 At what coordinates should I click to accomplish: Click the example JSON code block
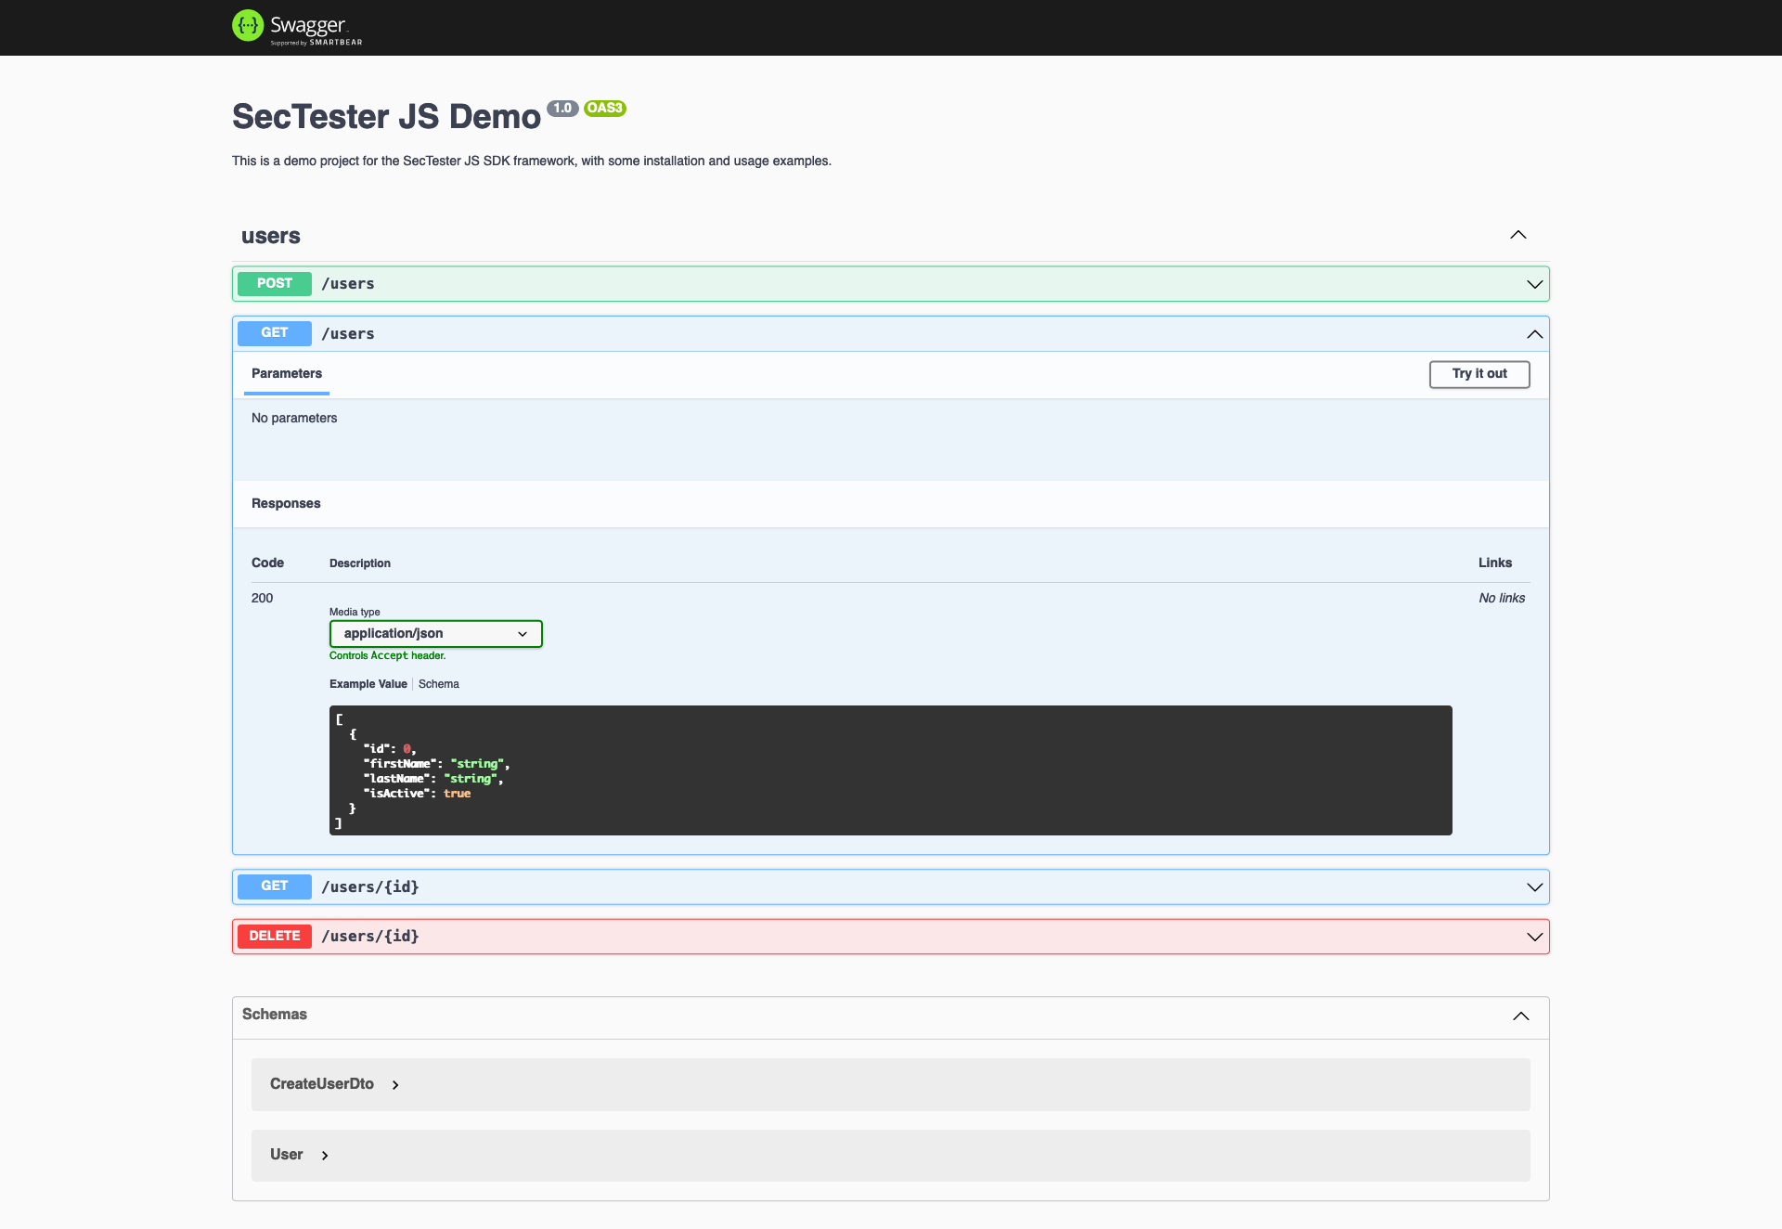point(891,770)
